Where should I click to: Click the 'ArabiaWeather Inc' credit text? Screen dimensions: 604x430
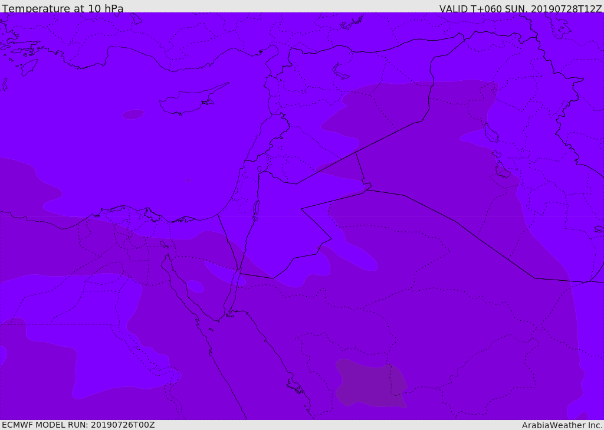[x=562, y=425]
